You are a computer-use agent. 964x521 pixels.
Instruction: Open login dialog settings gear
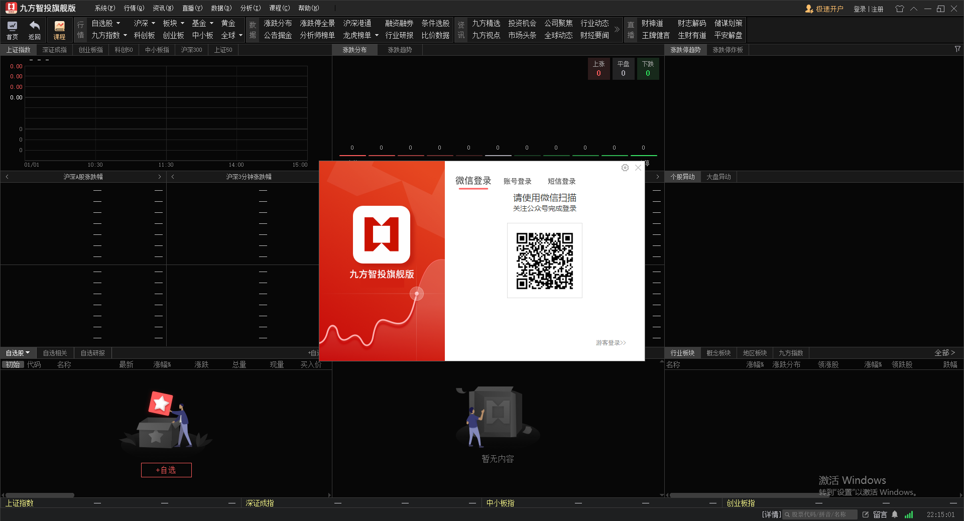(x=625, y=168)
